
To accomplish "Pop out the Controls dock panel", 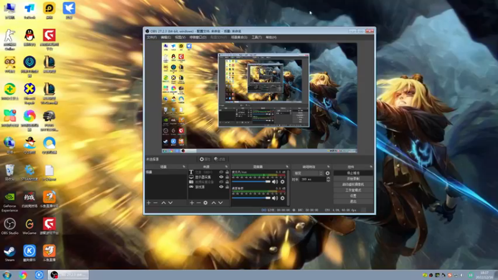I will pyautogui.click(x=371, y=167).
